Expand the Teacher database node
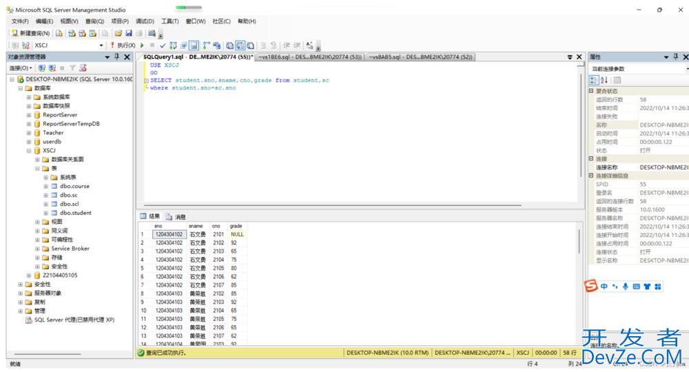 point(29,133)
